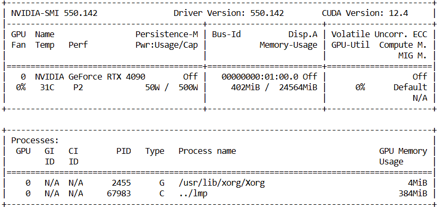Viewport: 443px width, 209px height.
Task: Select PID 67983 in the process list
Action: click(119, 194)
